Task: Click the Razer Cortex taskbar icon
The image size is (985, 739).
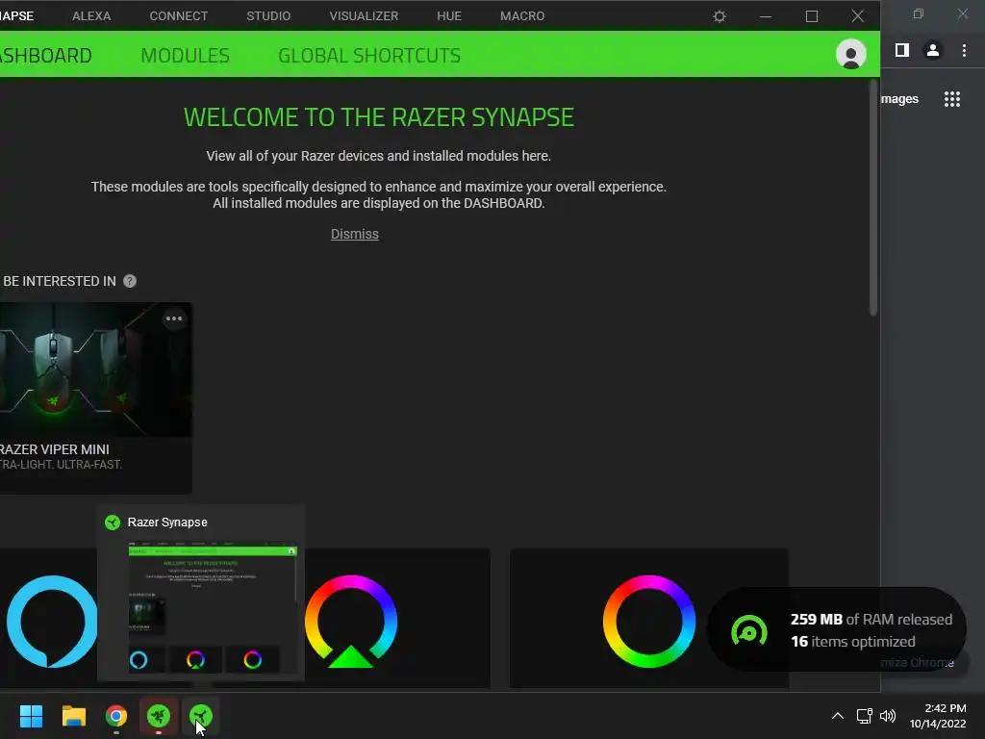Action: [x=159, y=716]
